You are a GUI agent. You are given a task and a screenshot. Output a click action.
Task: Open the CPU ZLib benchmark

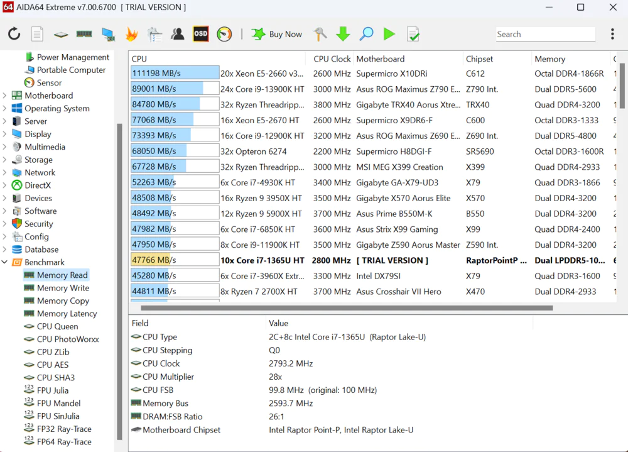pyautogui.click(x=46, y=352)
